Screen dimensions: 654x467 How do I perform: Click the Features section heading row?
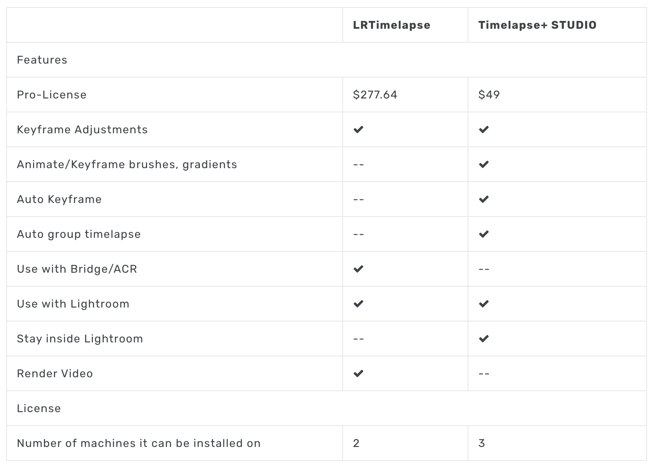[327, 60]
